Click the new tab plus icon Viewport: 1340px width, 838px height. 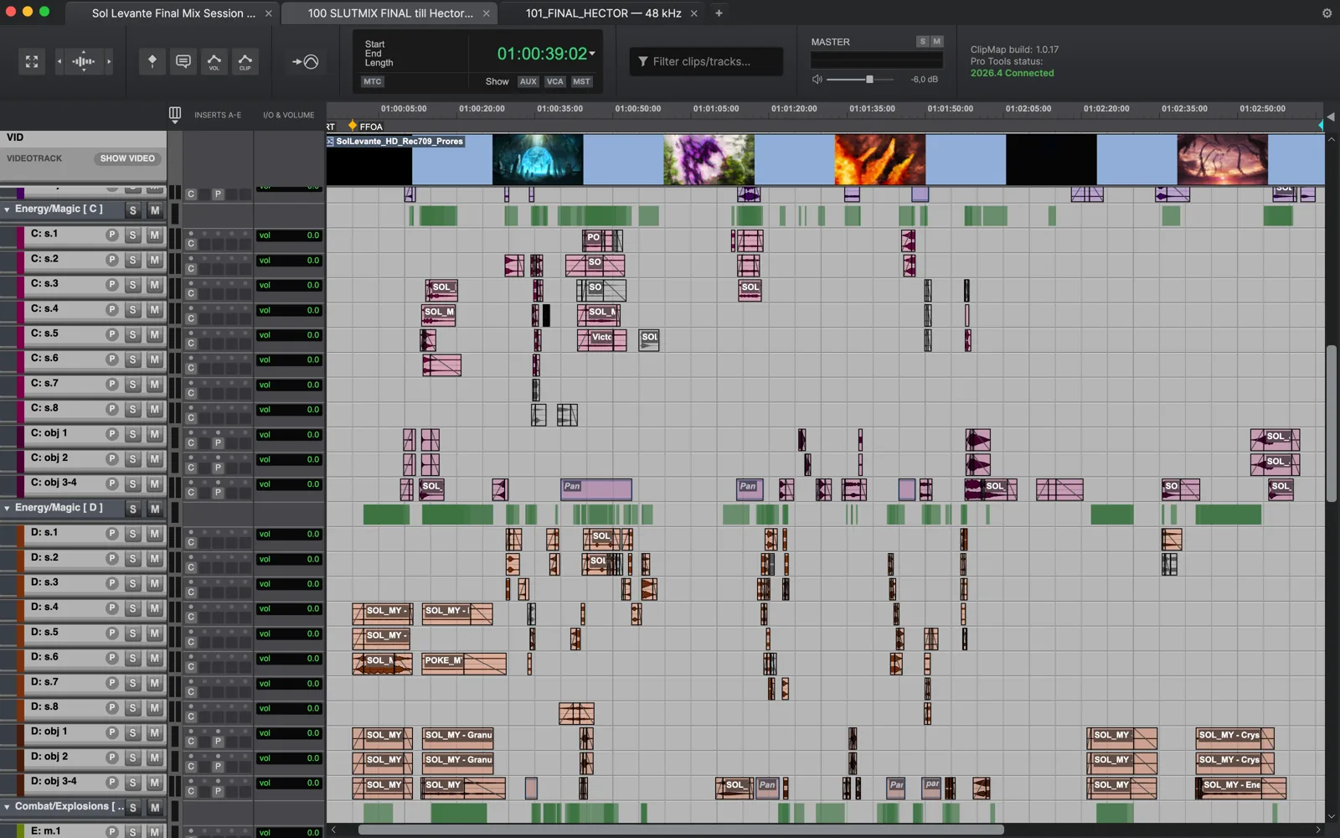(x=719, y=13)
